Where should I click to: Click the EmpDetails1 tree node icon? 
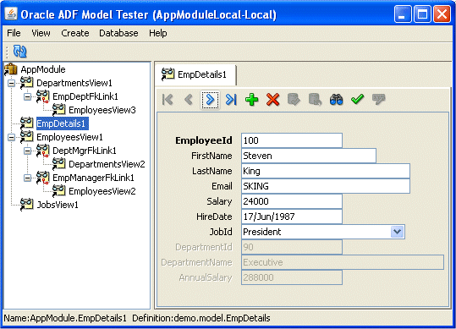[26, 123]
